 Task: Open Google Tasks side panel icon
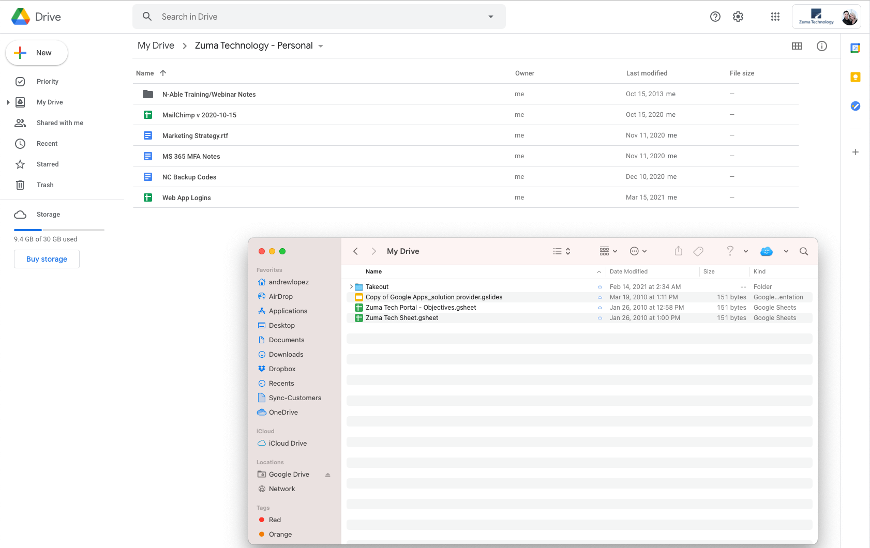856,106
